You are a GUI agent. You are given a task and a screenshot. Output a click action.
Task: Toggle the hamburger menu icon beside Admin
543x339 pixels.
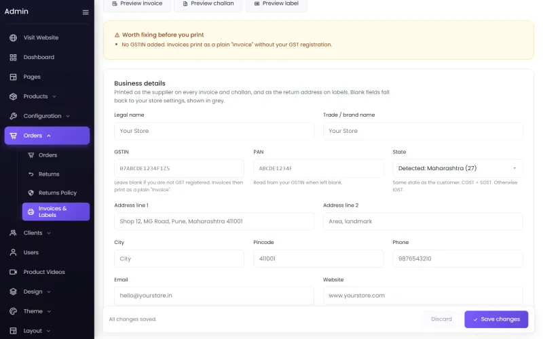86,12
